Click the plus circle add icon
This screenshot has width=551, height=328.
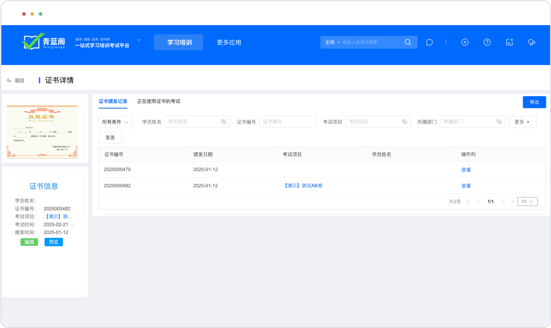pos(465,42)
